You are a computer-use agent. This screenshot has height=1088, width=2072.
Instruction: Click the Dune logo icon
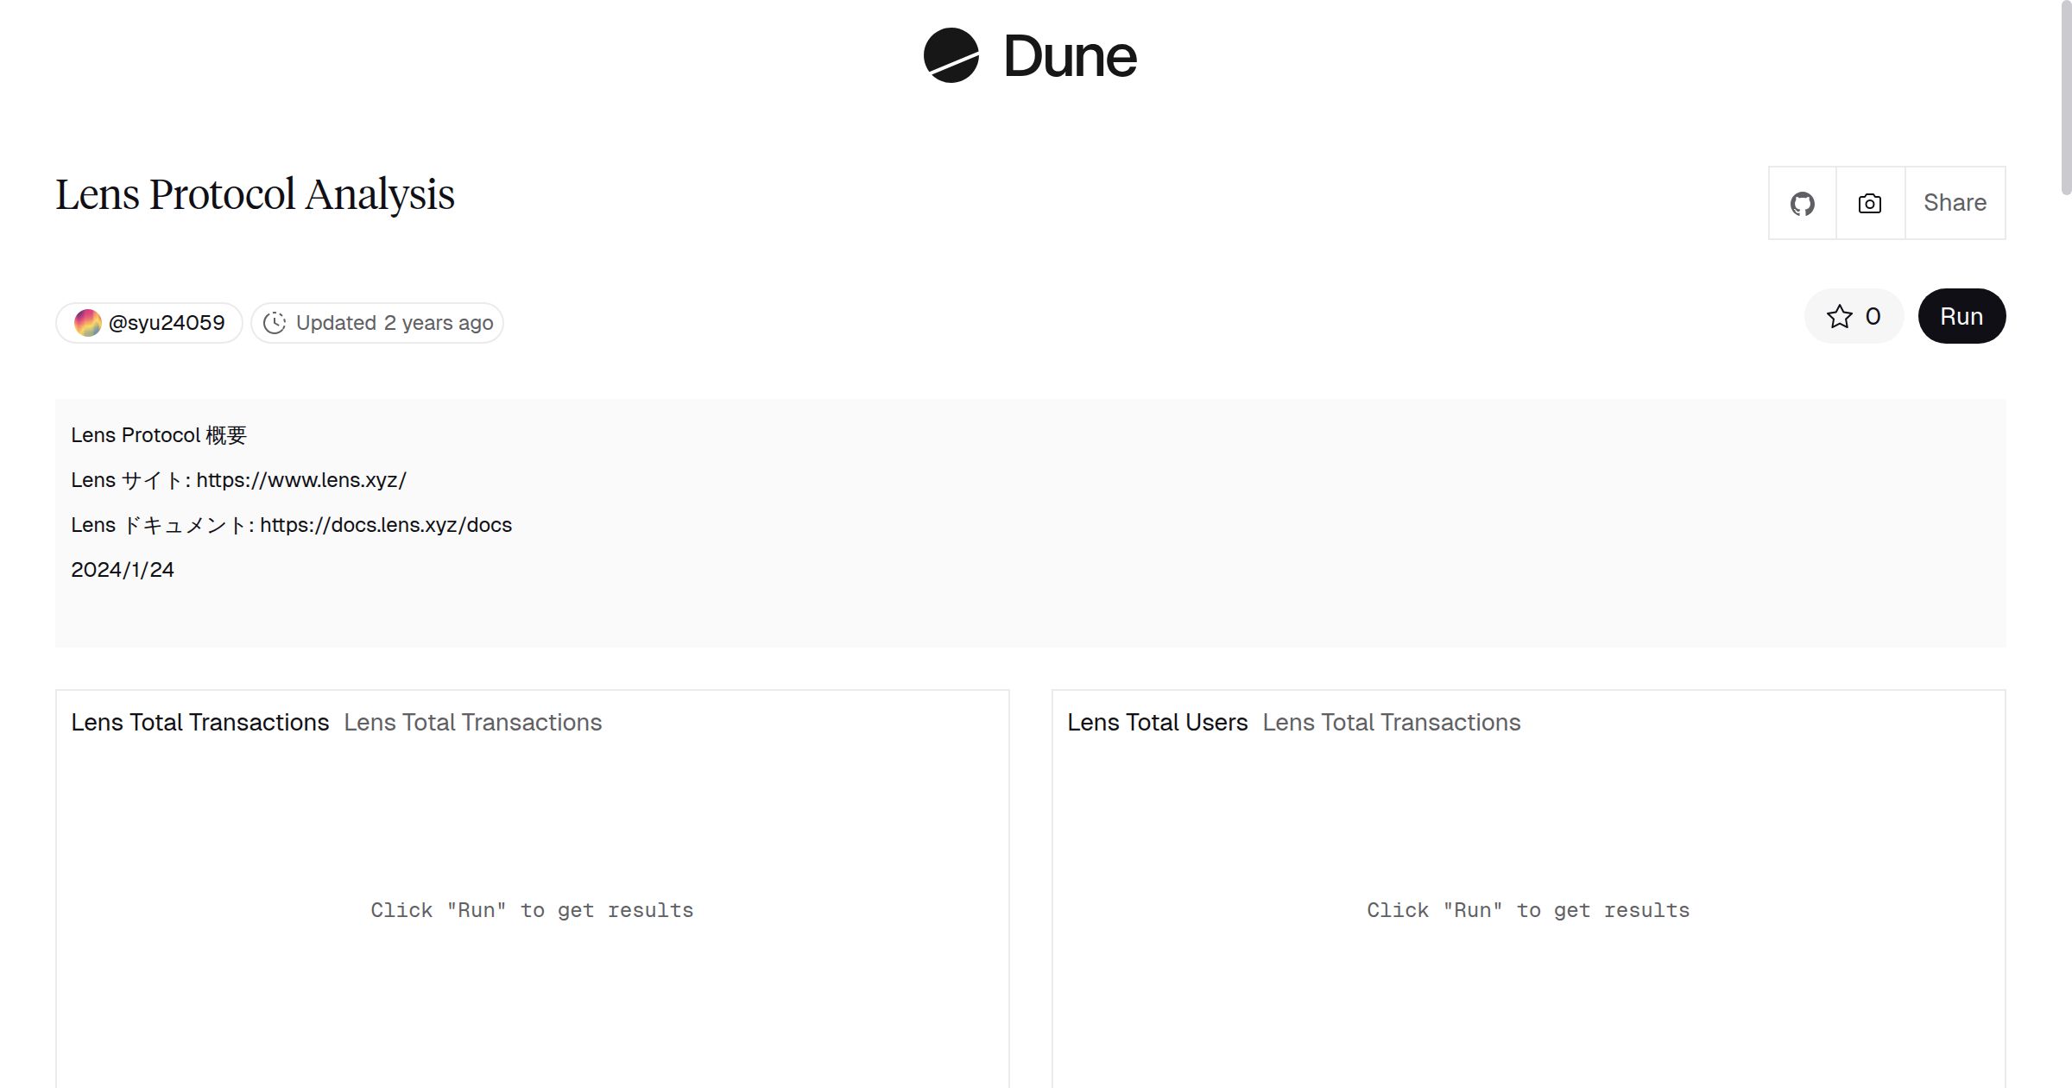(x=951, y=55)
